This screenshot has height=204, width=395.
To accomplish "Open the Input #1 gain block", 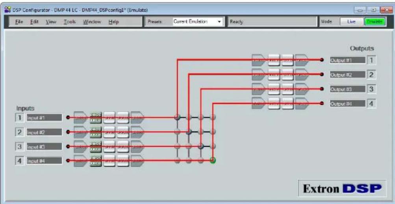I will click(81, 117).
